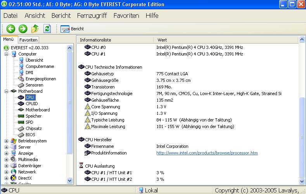Open the Sensoren chip icon
The image size is (306, 194).
[x=21, y=85]
